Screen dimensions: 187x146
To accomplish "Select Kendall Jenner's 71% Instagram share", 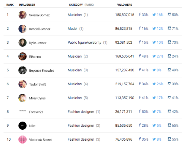I will click(x=175, y=29).
